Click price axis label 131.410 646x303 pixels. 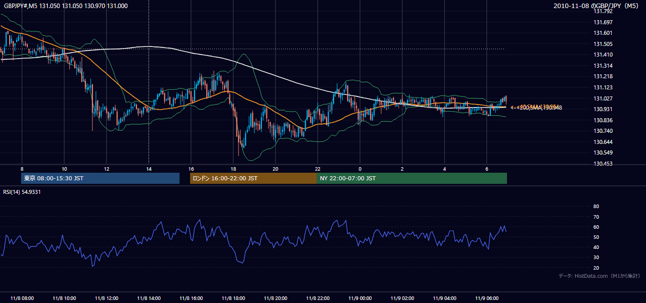coord(603,55)
